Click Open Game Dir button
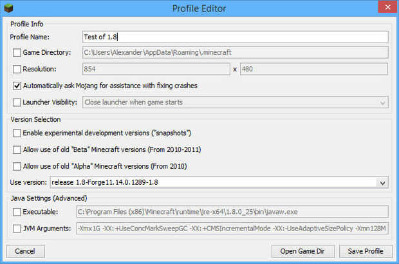Image resolution: width=399 pixels, height=264 pixels. (303, 251)
